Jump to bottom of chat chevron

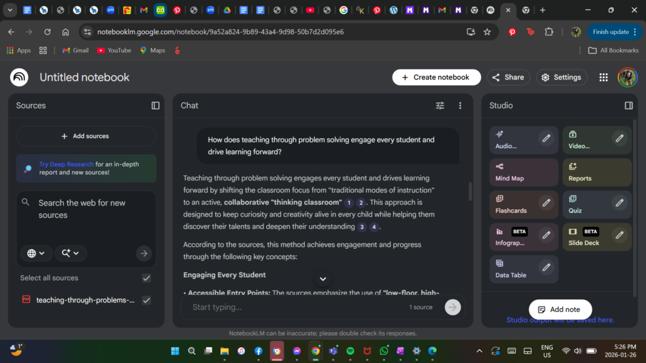point(323,279)
